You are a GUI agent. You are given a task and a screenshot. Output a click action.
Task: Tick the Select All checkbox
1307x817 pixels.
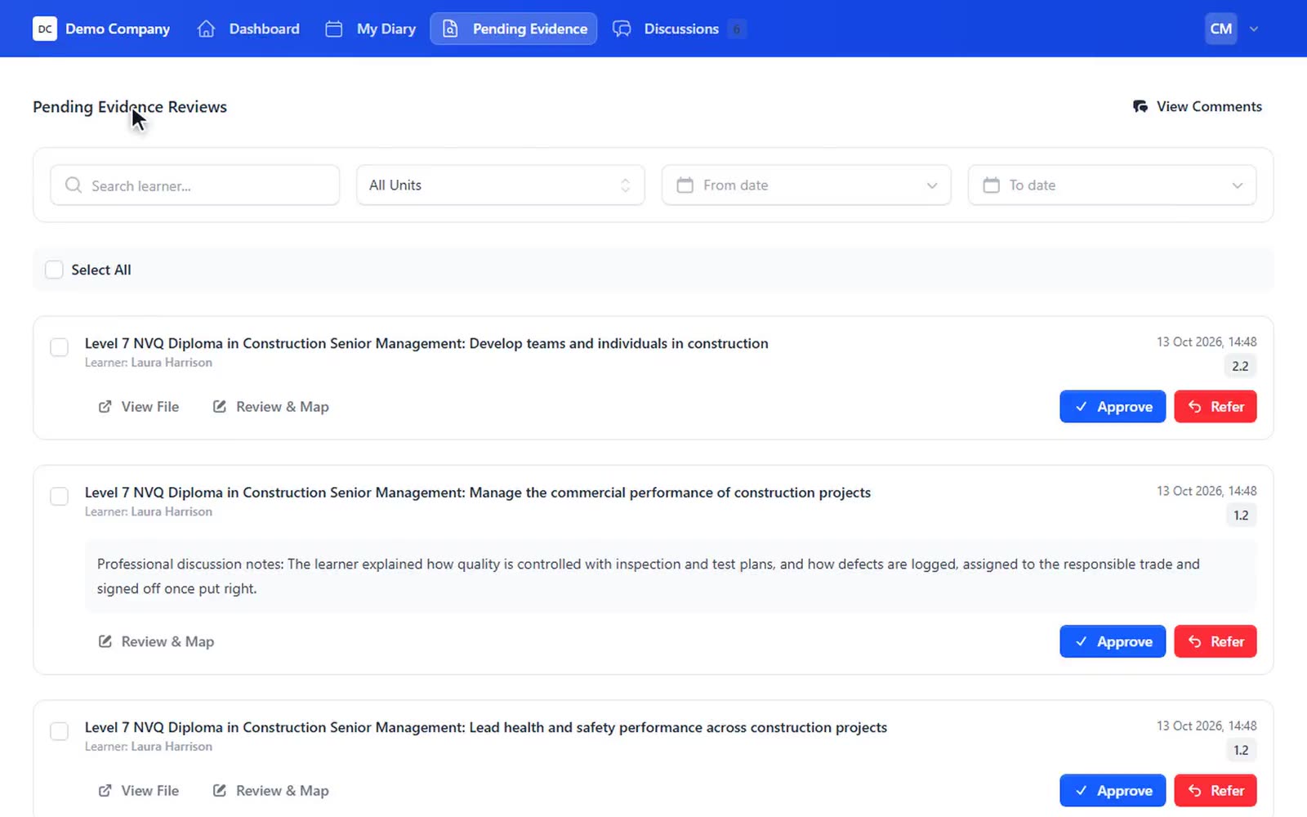point(54,270)
